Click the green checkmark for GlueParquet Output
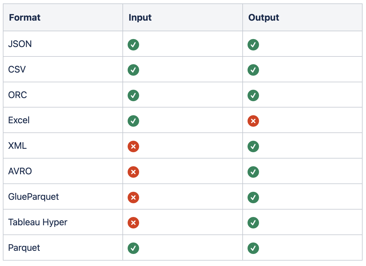Image resolution: width=366 pixels, height=266 pixels. click(x=253, y=197)
